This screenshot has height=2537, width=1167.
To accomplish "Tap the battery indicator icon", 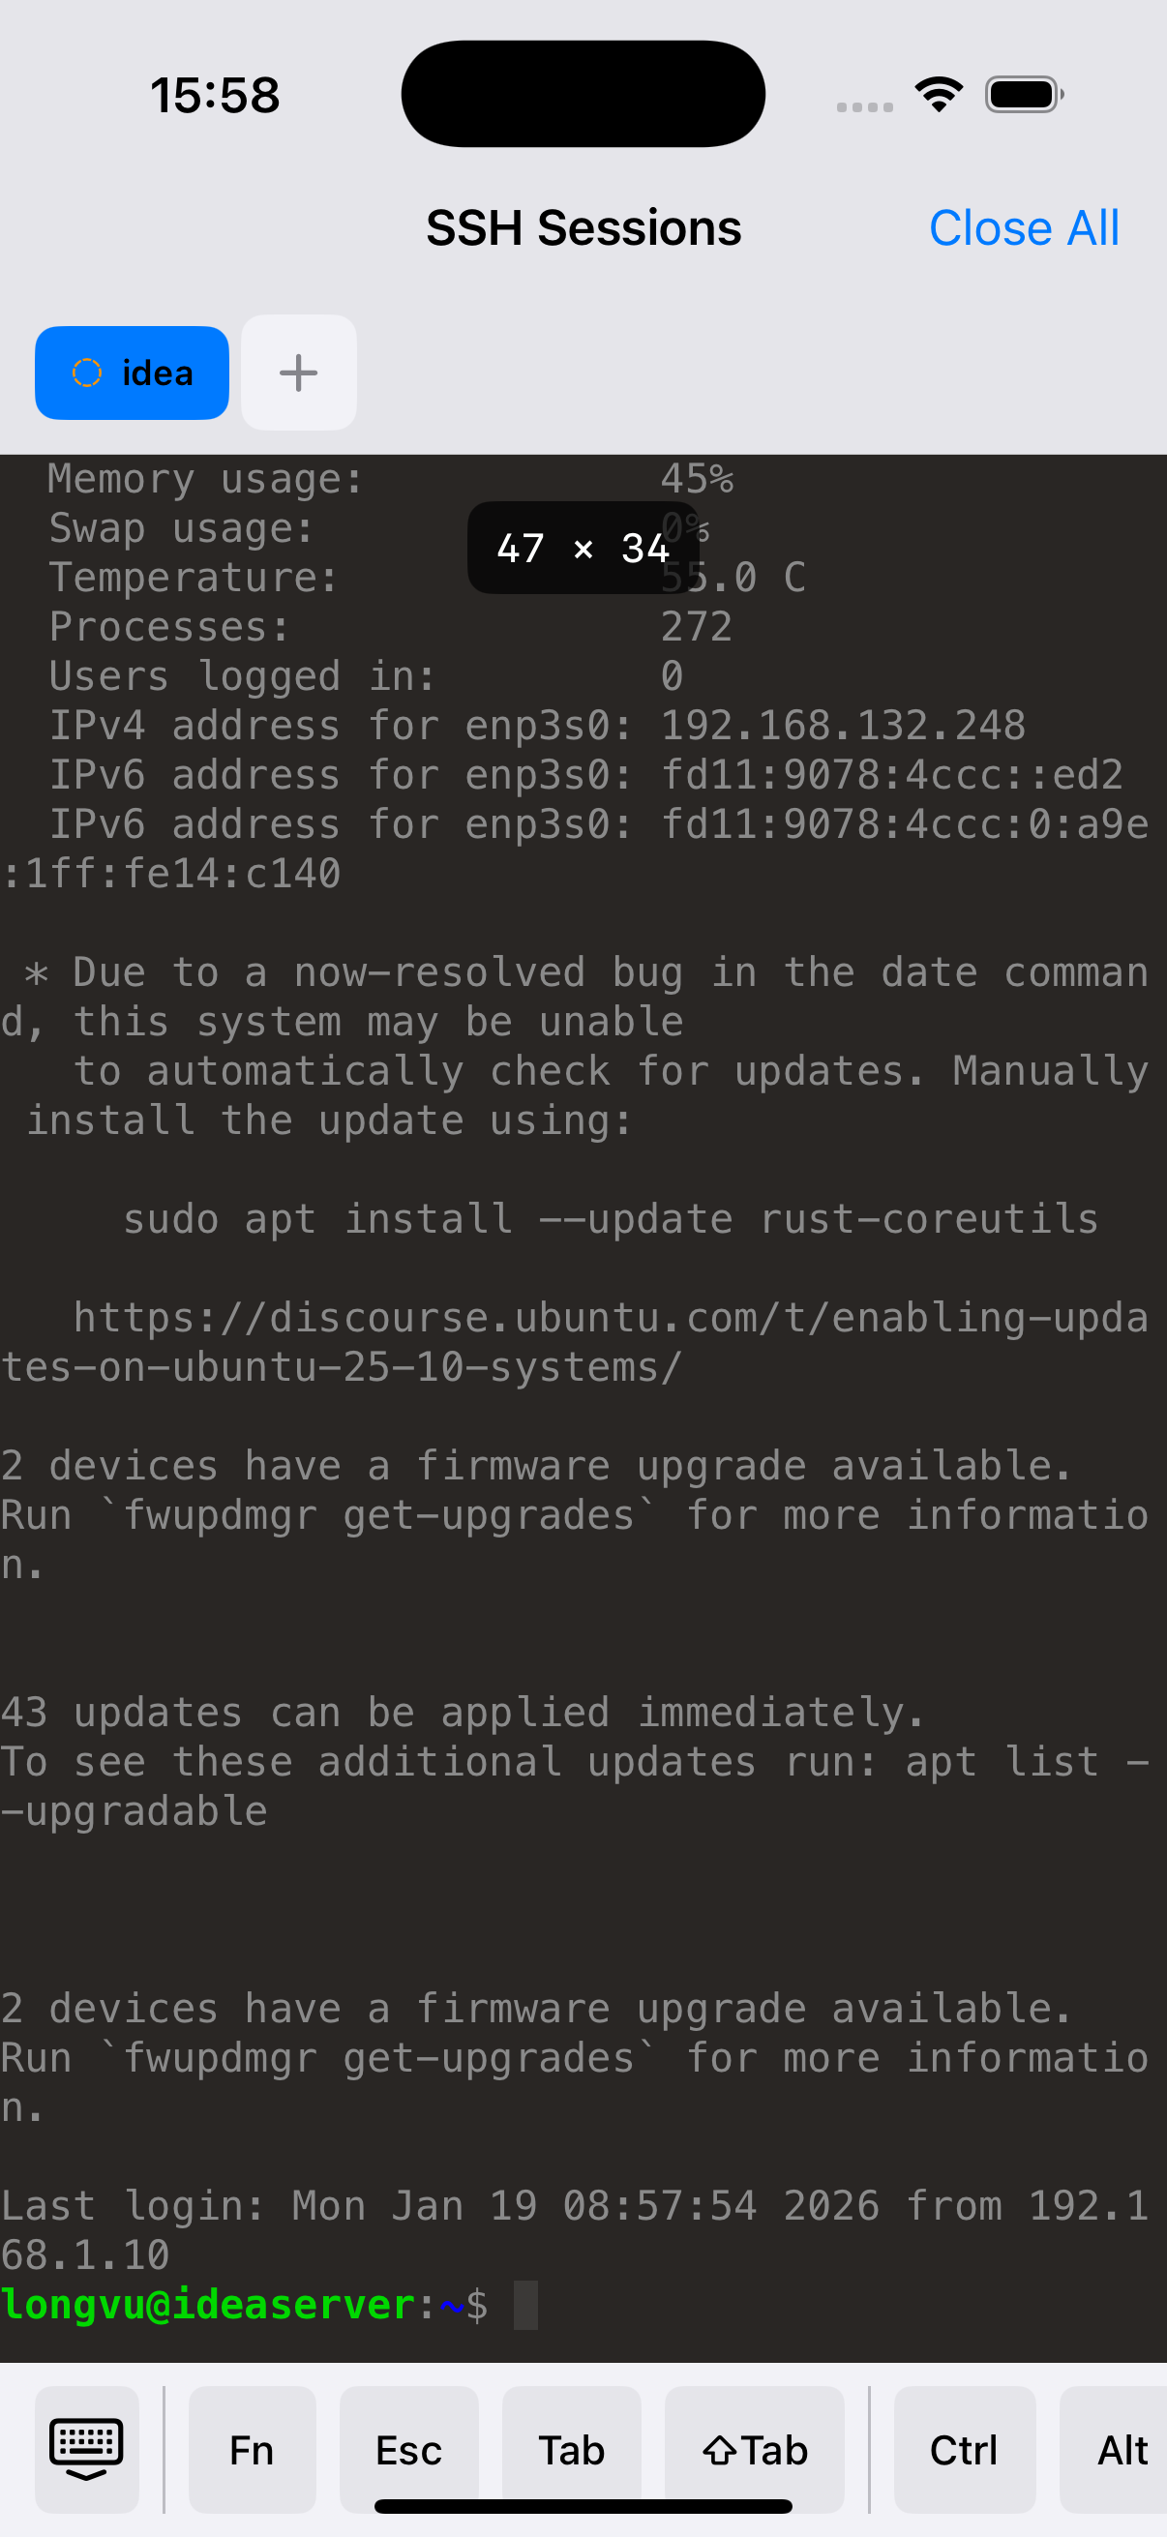I will pos(1023,95).
